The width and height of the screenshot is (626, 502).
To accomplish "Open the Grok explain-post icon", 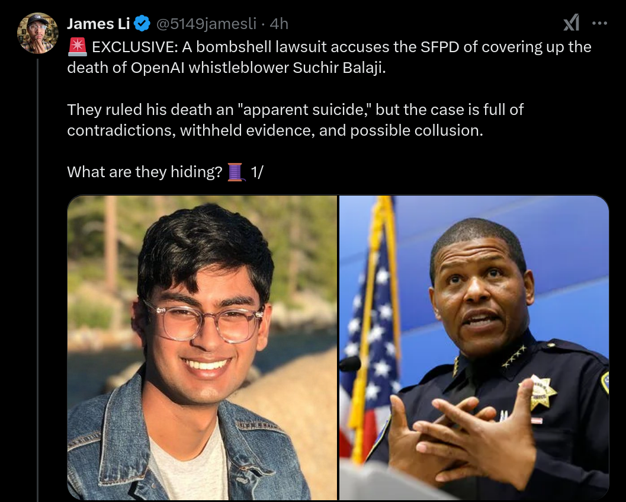I will (571, 23).
